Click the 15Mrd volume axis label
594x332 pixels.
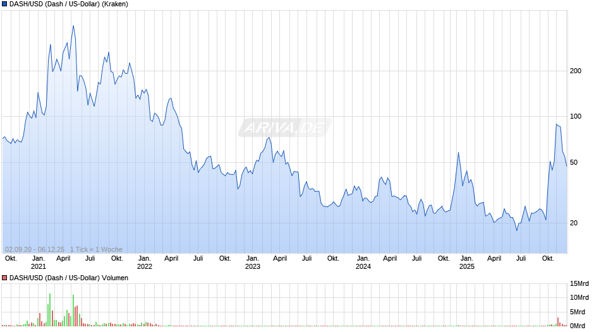pos(579,283)
